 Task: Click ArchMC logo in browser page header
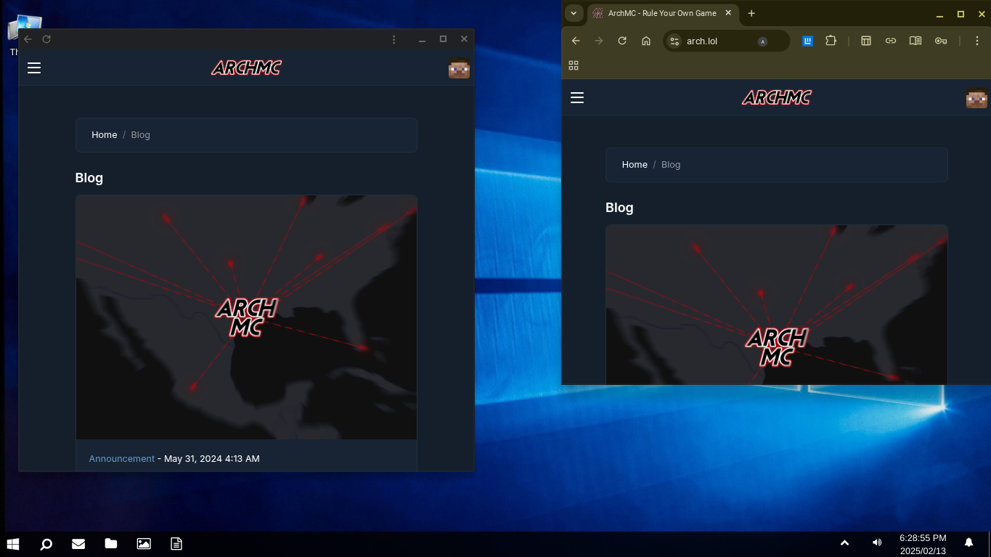776,97
